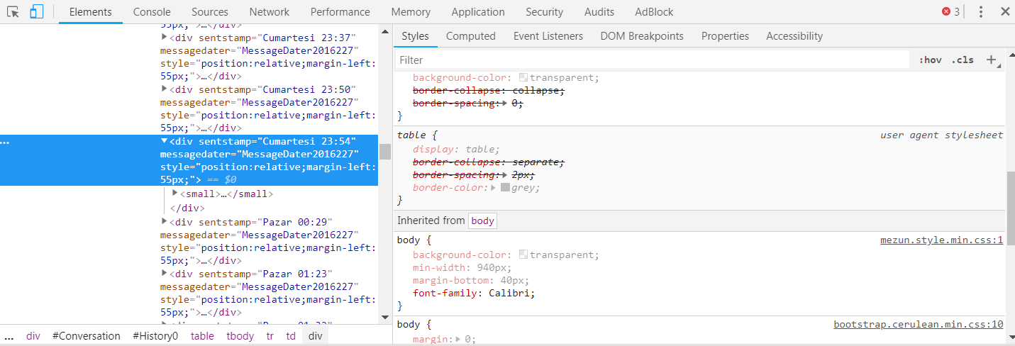Open the Memory tab
Viewport: 1015px width, 346px height.
tap(411, 12)
